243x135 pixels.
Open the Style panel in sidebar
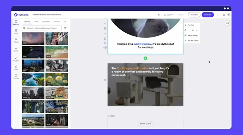tap(16, 68)
